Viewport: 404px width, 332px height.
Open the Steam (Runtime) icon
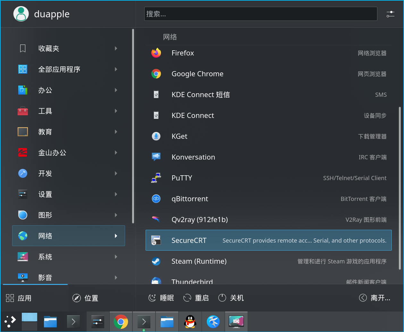coord(156,261)
